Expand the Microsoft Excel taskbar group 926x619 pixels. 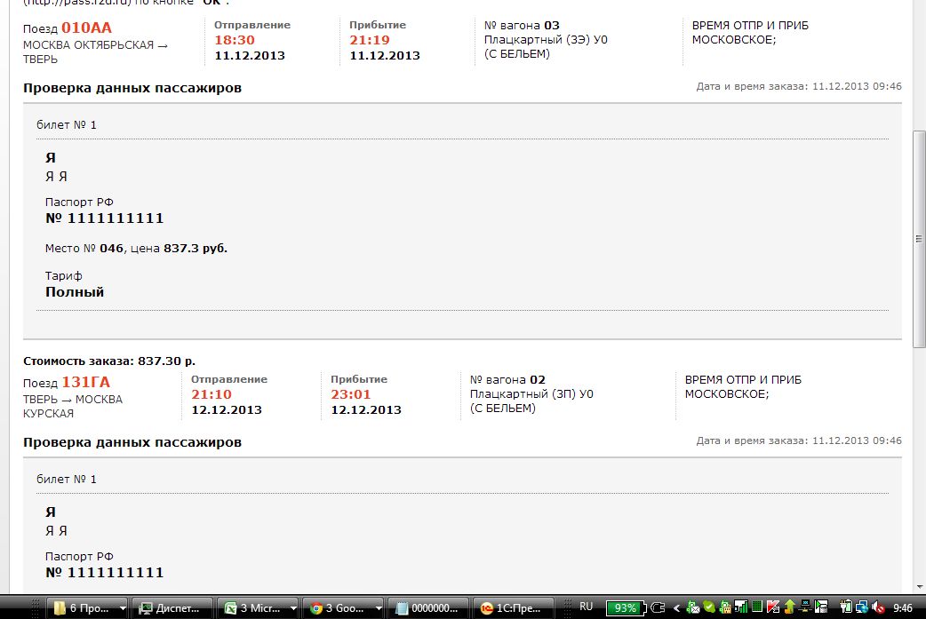click(x=293, y=608)
